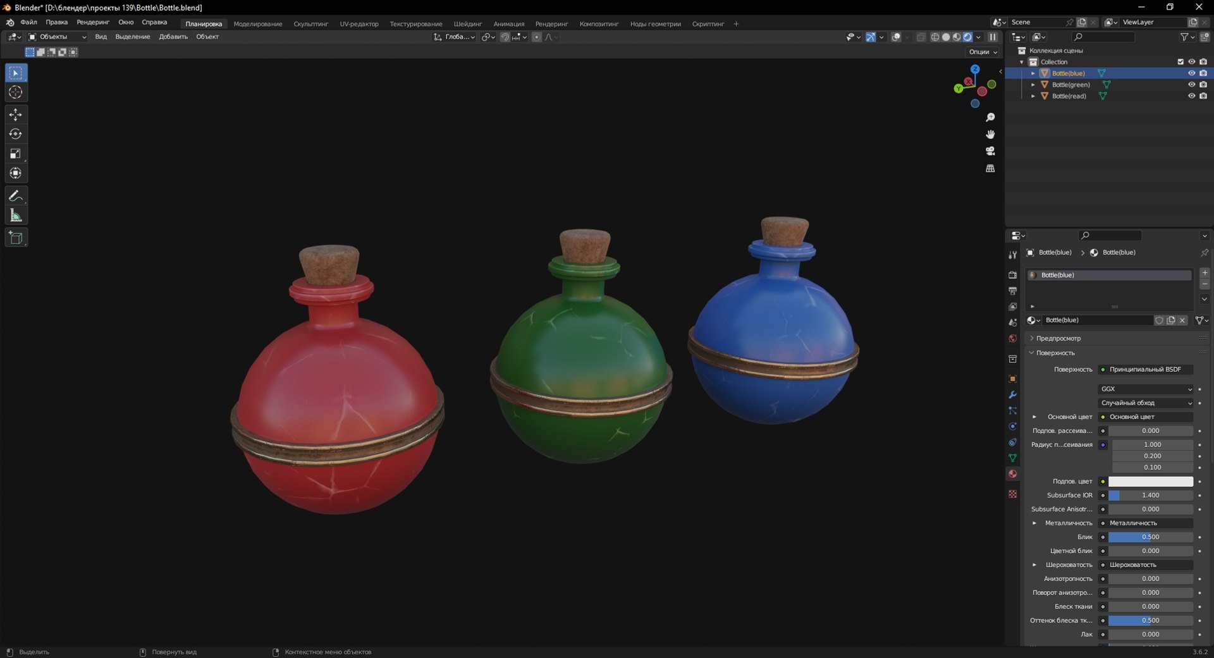
Task: Select the Add Cube tool
Action: tap(16, 238)
